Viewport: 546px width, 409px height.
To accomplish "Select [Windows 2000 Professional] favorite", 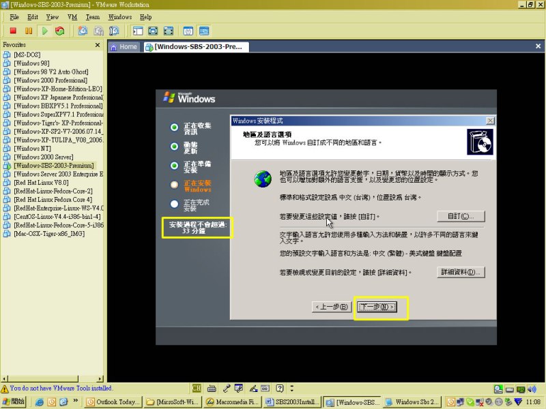I will pos(51,80).
